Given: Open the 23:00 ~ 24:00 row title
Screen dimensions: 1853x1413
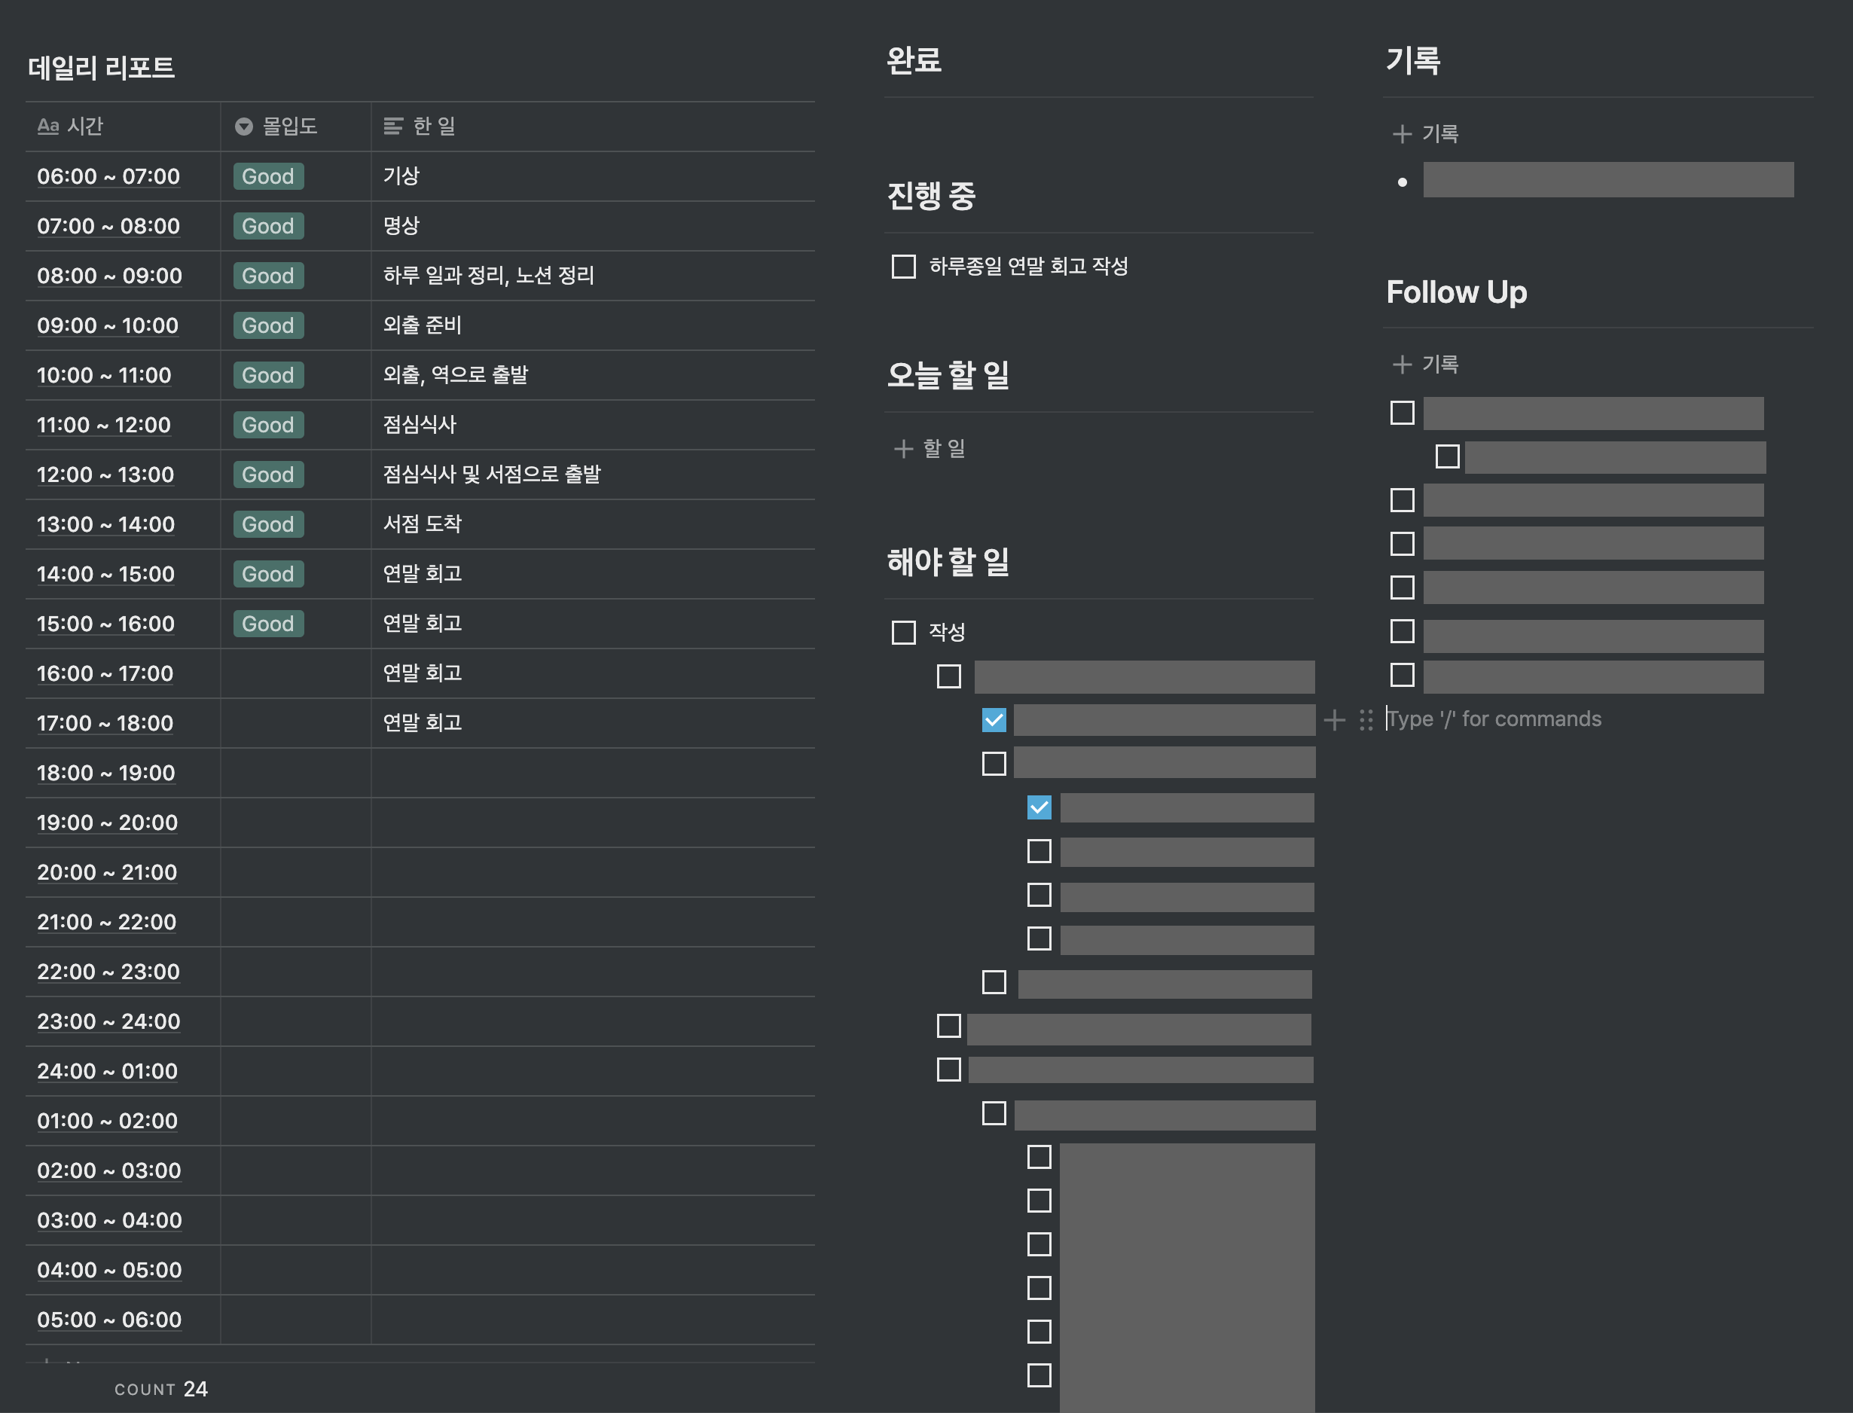Looking at the screenshot, I should coord(108,1021).
